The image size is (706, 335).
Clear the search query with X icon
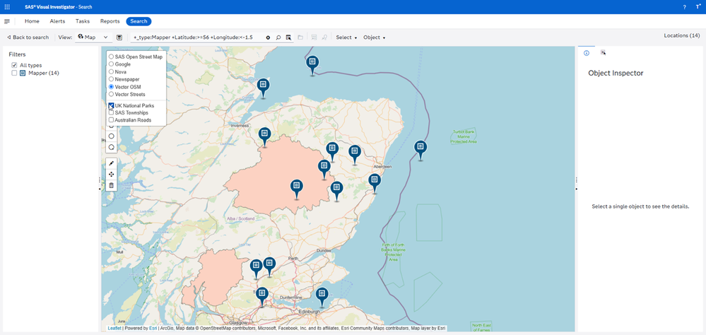point(268,37)
